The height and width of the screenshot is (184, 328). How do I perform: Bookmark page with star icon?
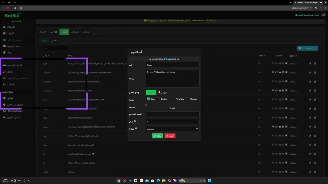tap(21, 8)
